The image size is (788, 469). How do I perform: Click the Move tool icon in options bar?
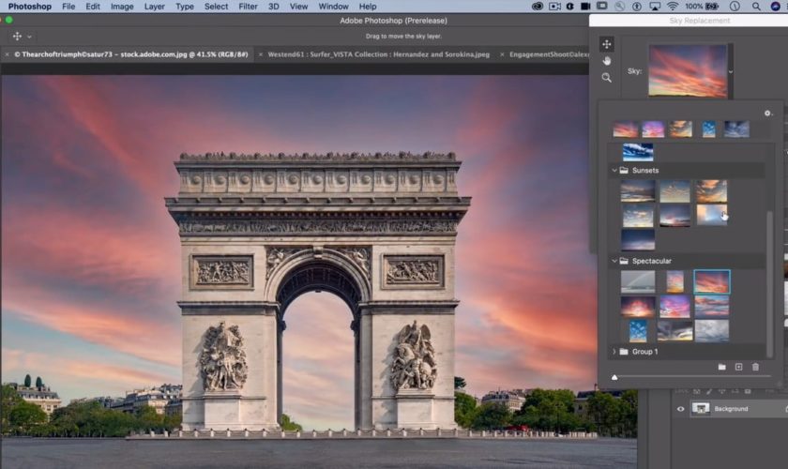point(18,37)
